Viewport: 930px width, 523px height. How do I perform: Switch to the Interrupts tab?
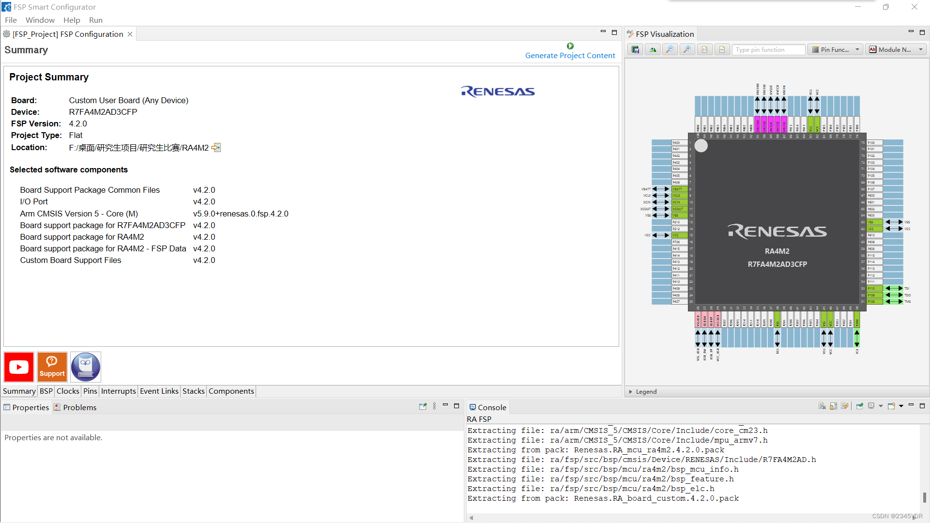pyautogui.click(x=119, y=391)
